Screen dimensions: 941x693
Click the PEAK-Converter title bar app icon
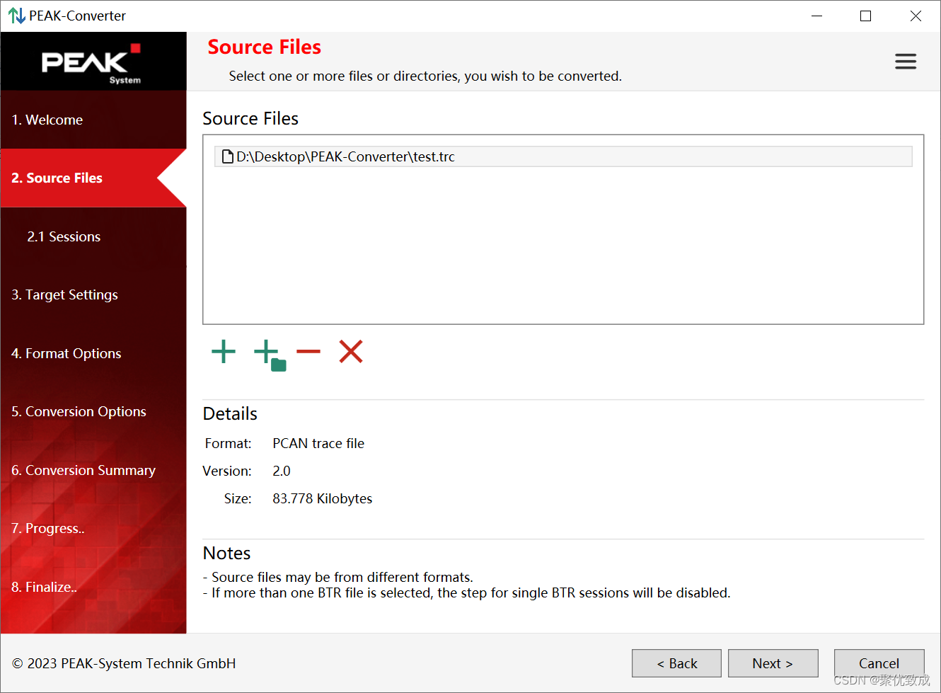16,16
